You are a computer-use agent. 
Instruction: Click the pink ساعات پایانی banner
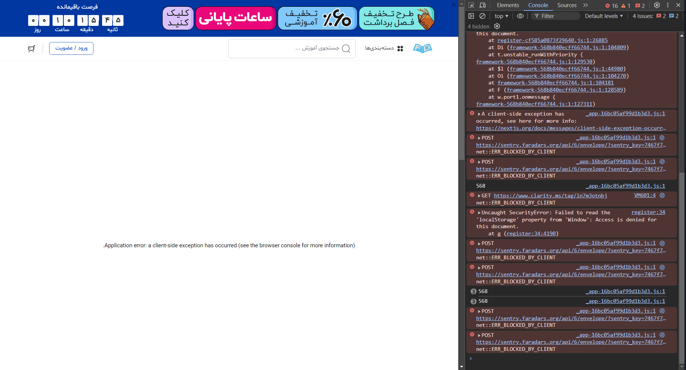236,18
